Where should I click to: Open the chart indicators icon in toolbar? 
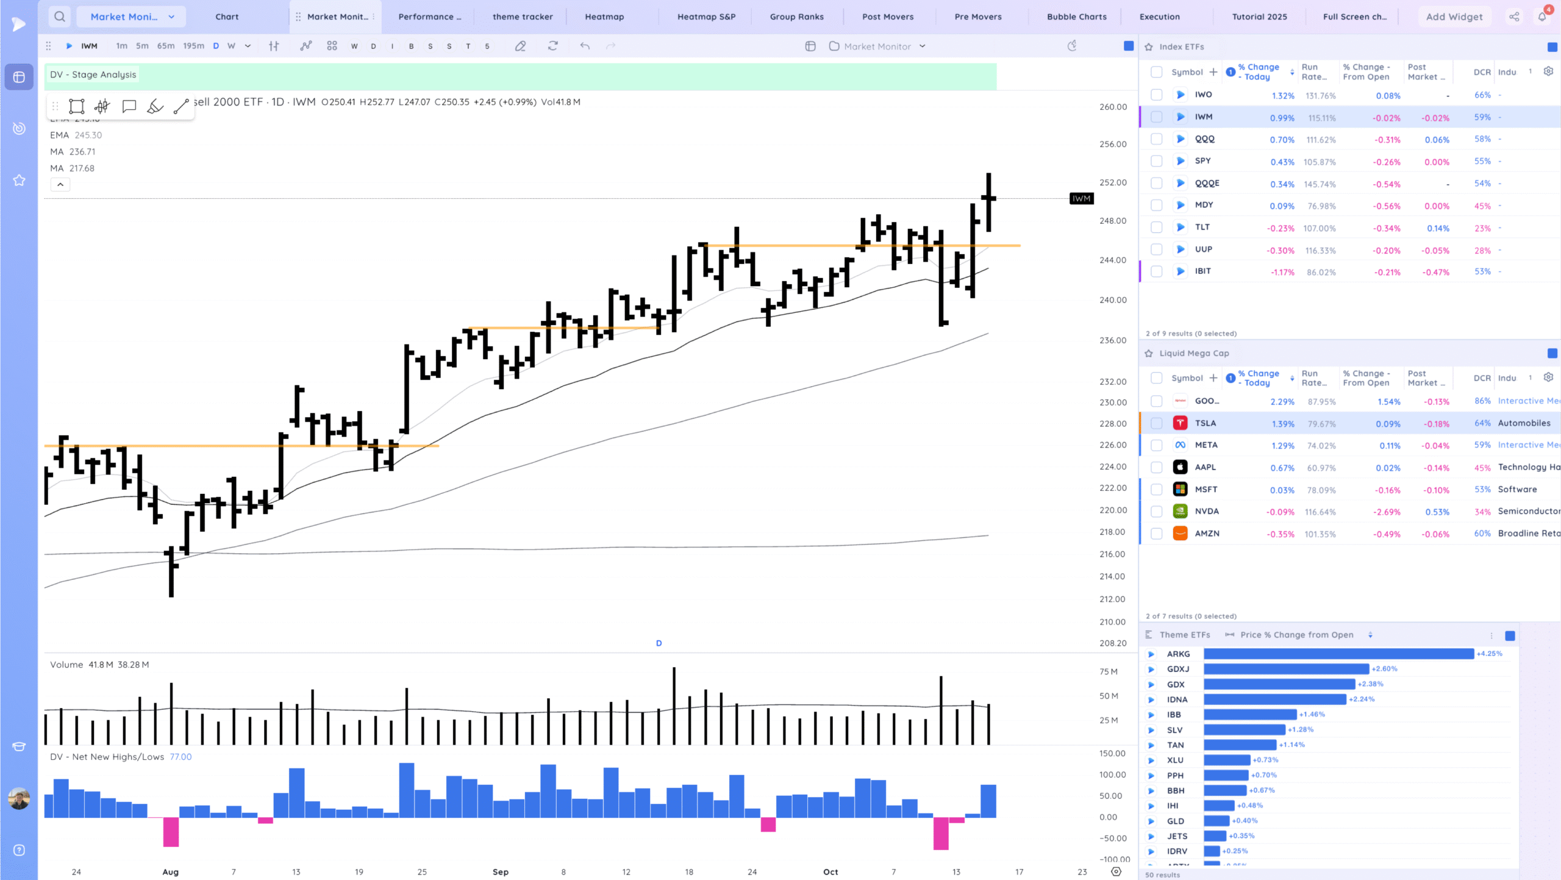(305, 46)
